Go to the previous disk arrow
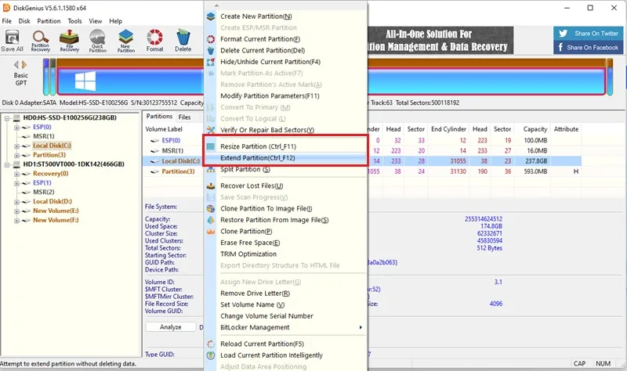This screenshot has height=371, width=627. point(16,65)
